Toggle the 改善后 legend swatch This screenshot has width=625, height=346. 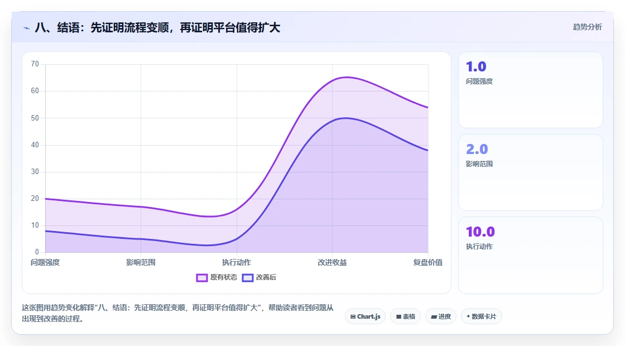point(248,277)
